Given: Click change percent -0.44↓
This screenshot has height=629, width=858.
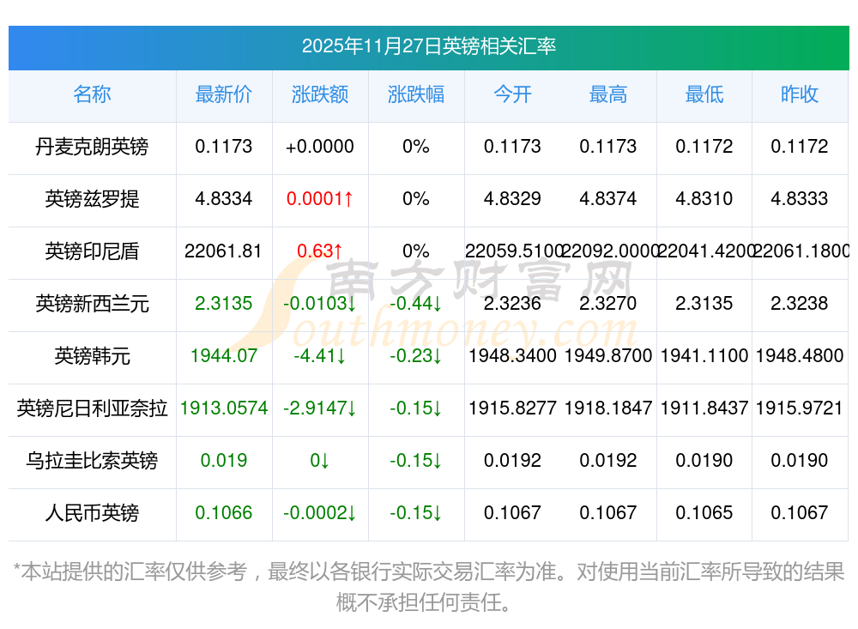Looking at the screenshot, I should pos(416,303).
